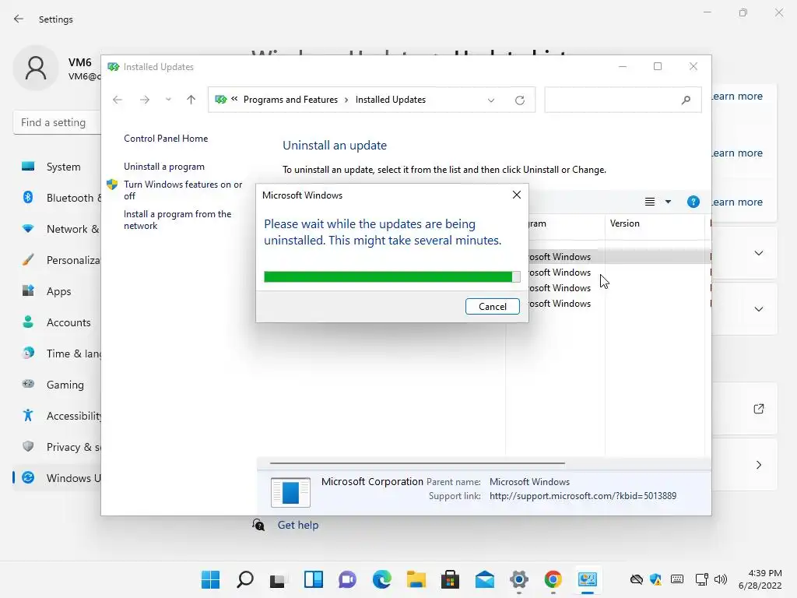
Task: Open the blue help icon
Action: (x=693, y=202)
